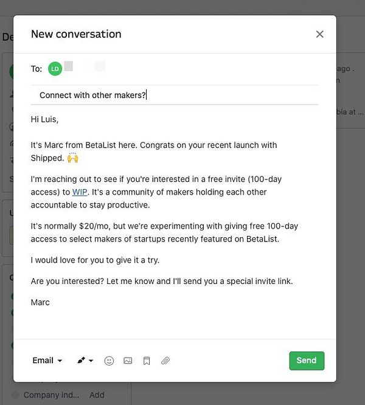Click the "Company ind..." field label

51,395
